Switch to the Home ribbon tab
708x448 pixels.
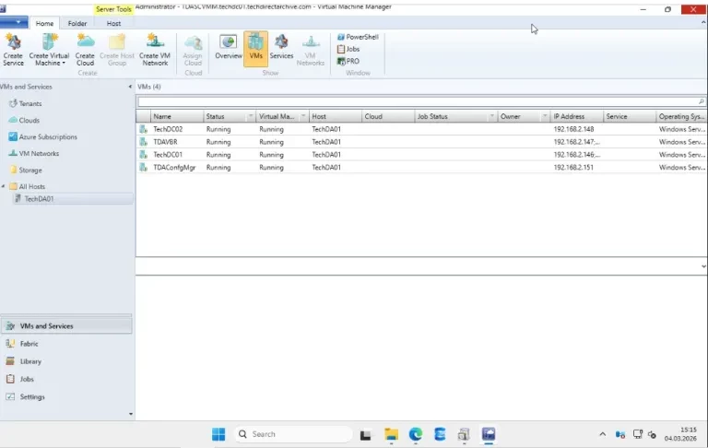coord(44,23)
